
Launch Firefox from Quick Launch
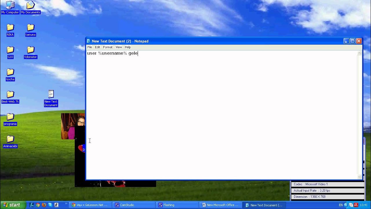[44, 205]
